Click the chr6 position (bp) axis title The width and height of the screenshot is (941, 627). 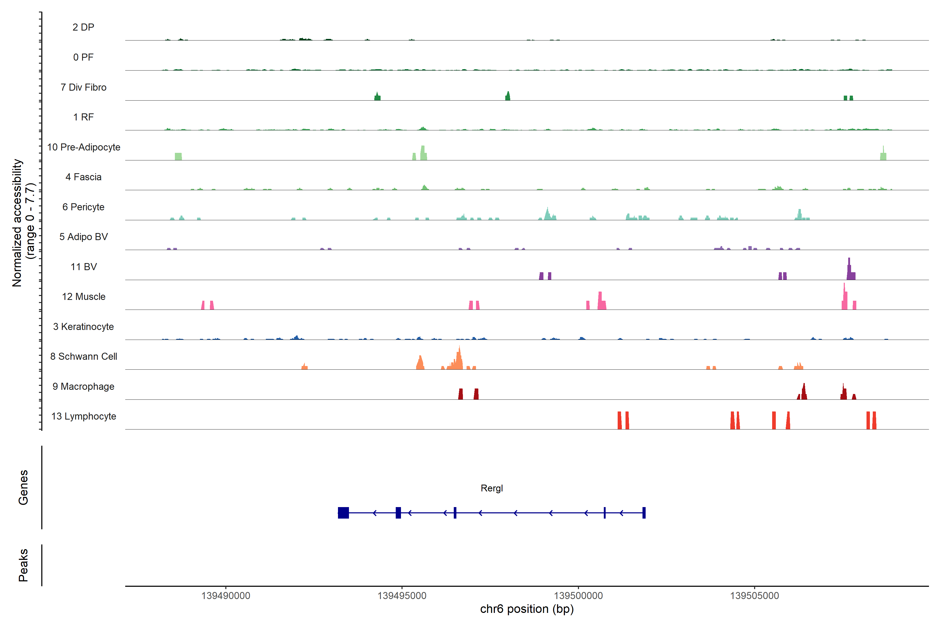pyautogui.click(x=526, y=609)
